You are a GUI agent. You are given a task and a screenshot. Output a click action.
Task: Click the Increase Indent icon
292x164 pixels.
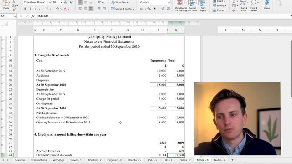tap(104, 9)
